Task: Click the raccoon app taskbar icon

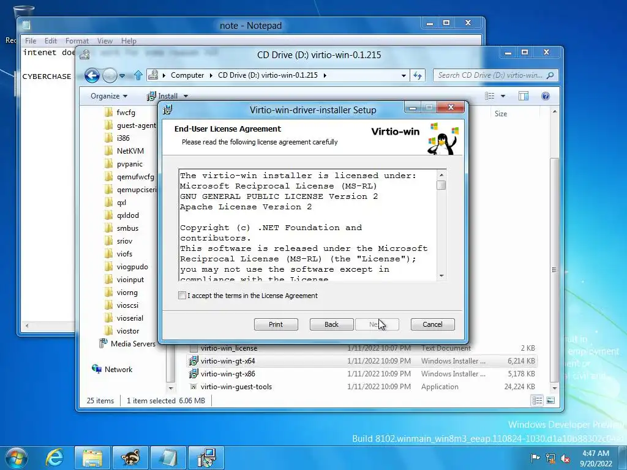Action: point(130,458)
